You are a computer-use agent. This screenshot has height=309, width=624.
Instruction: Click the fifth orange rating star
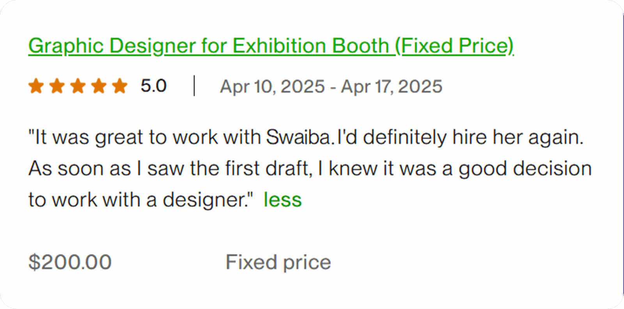click(119, 86)
